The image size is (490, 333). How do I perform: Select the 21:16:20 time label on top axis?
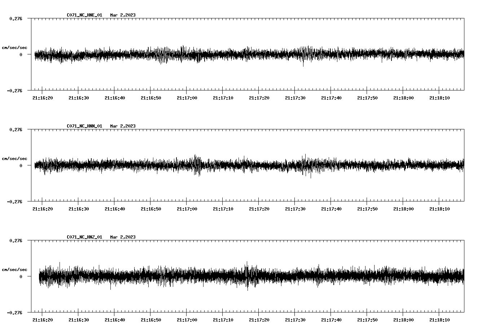pyautogui.click(x=43, y=97)
